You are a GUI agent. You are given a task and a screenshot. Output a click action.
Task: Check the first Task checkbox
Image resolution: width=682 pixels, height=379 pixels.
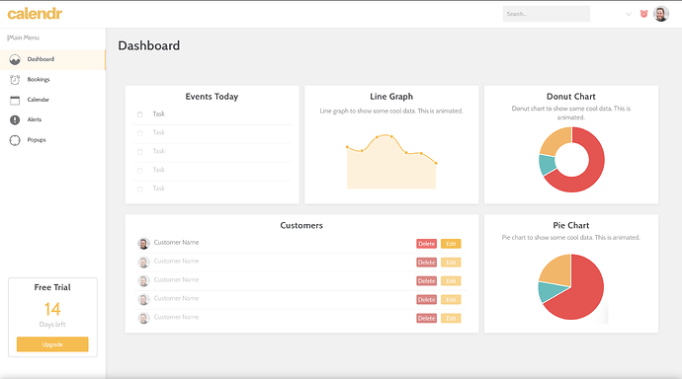[x=139, y=114]
